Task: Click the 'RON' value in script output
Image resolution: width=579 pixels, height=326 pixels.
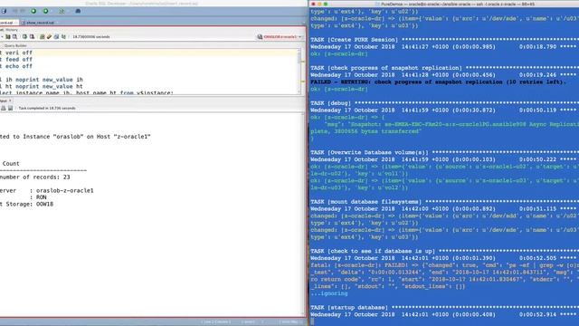Action: coord(42,197)
